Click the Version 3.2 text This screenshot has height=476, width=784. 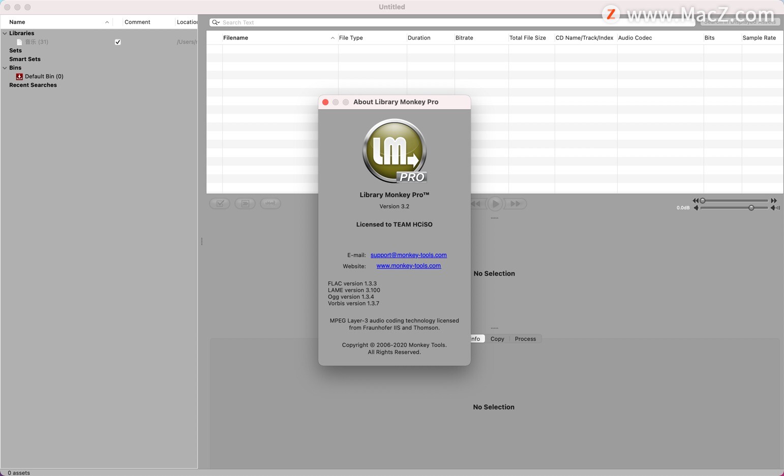coord(394,206)
